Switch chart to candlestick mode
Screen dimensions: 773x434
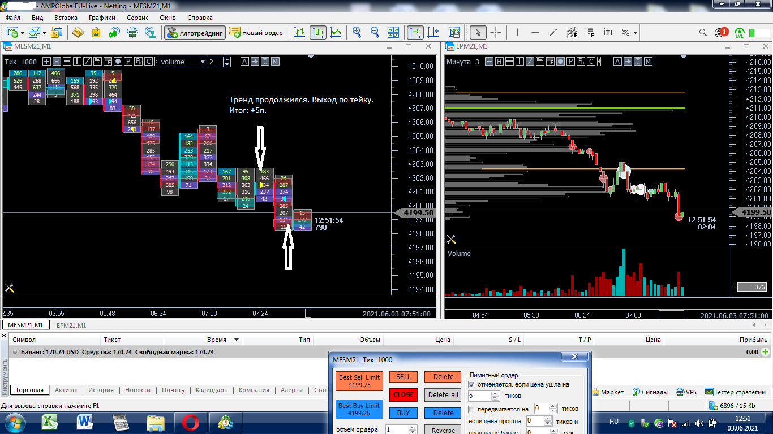tap(317, 32)
